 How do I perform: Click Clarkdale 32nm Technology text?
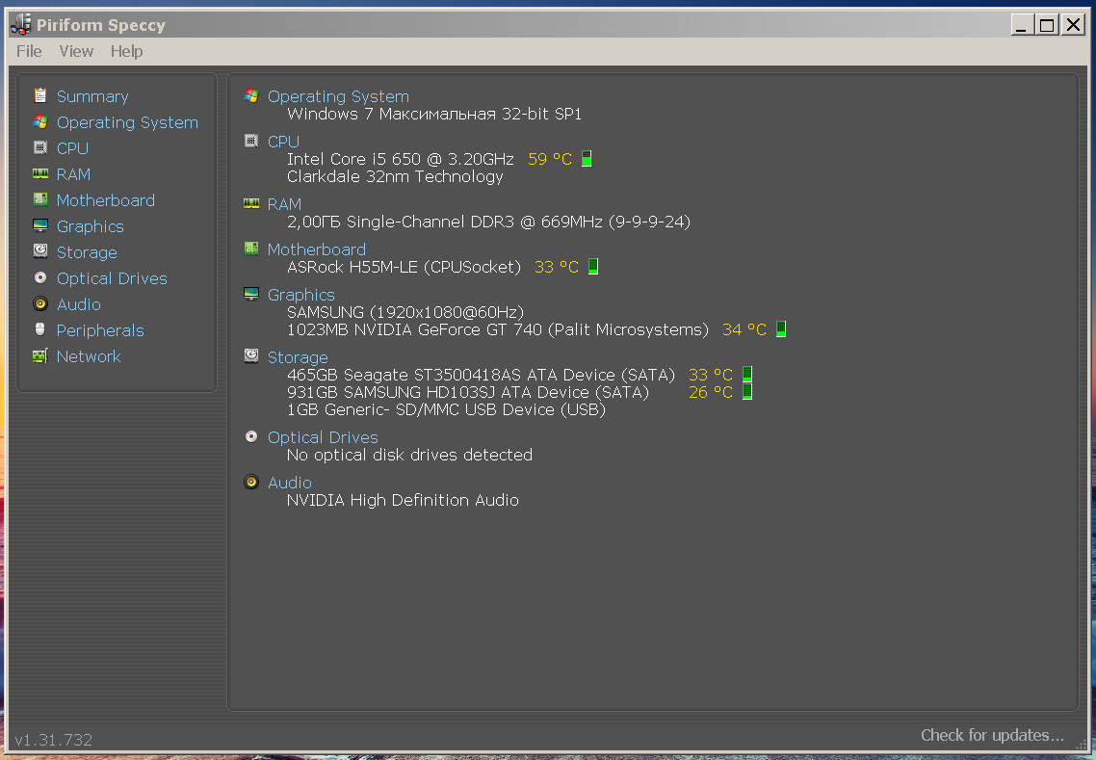coord(395,176)
